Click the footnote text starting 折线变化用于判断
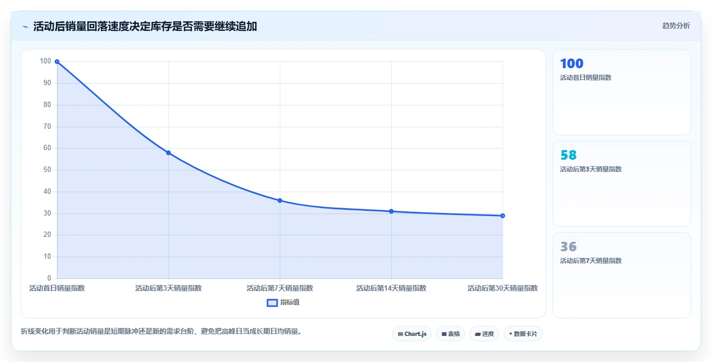This screenshot has height=362, width=712. [x=162, y=331]
